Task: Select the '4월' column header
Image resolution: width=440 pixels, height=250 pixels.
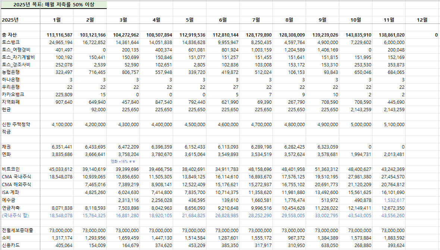Action: click(x=156, y=20)
